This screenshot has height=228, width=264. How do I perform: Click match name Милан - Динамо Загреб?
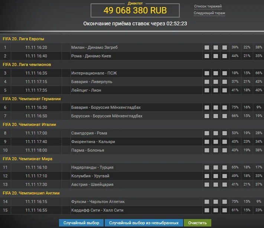pos(94,47)
